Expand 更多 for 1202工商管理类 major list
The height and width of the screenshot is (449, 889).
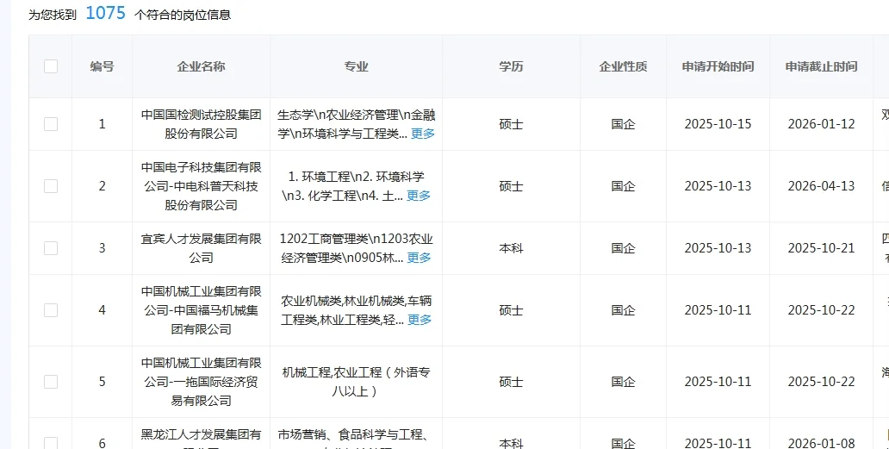pos(419,258)
